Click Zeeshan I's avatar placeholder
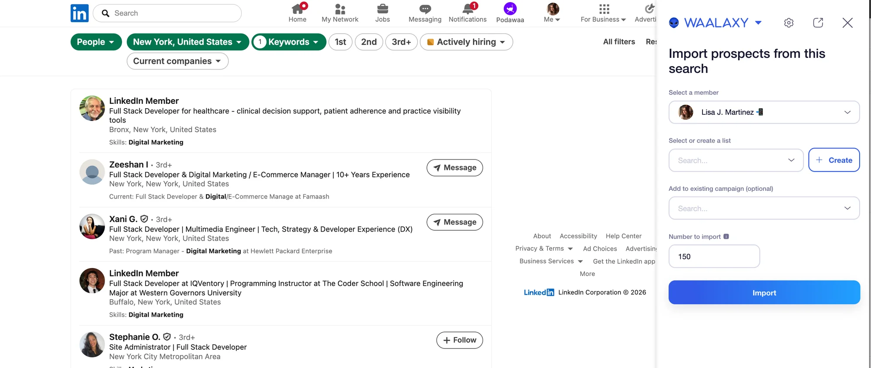This screenshot has height=368, width=871. (x=92, y=172)
